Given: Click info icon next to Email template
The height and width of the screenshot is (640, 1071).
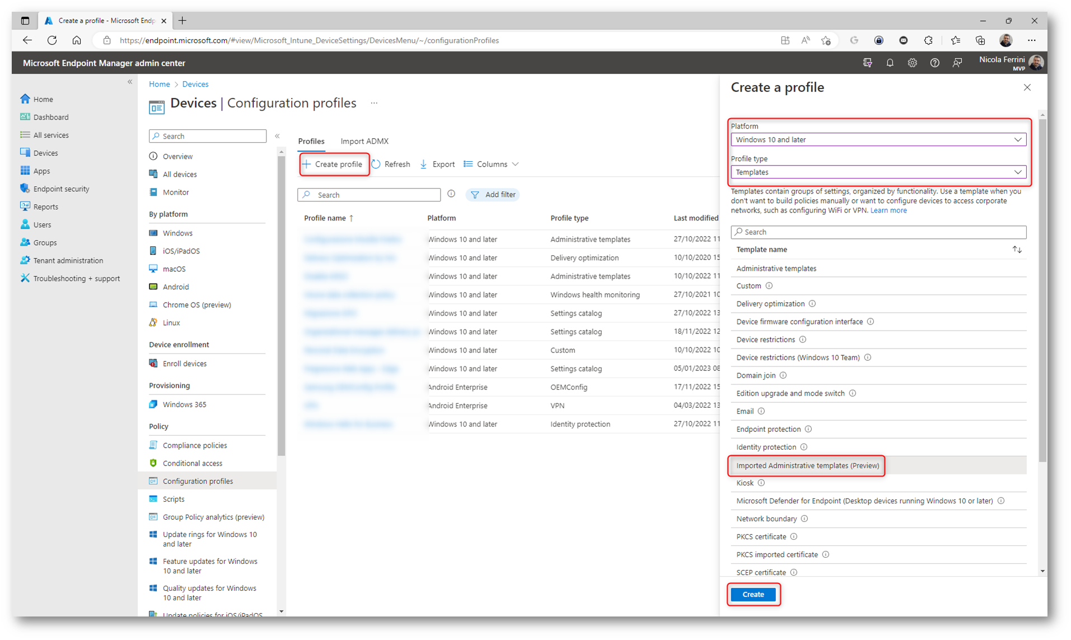Looking at the screenshot, I should tap(761, 411).
